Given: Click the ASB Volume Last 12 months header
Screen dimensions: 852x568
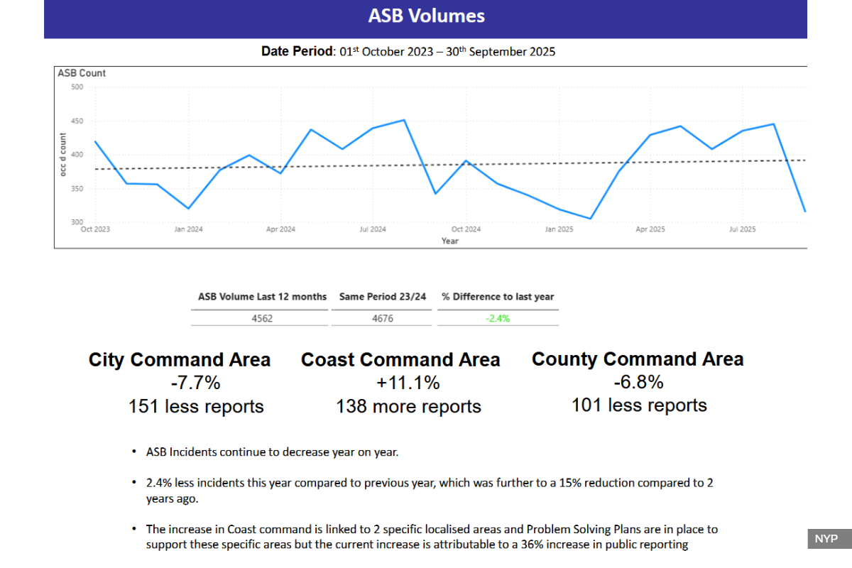Looking at the screenshot, I should pos(262,297).
